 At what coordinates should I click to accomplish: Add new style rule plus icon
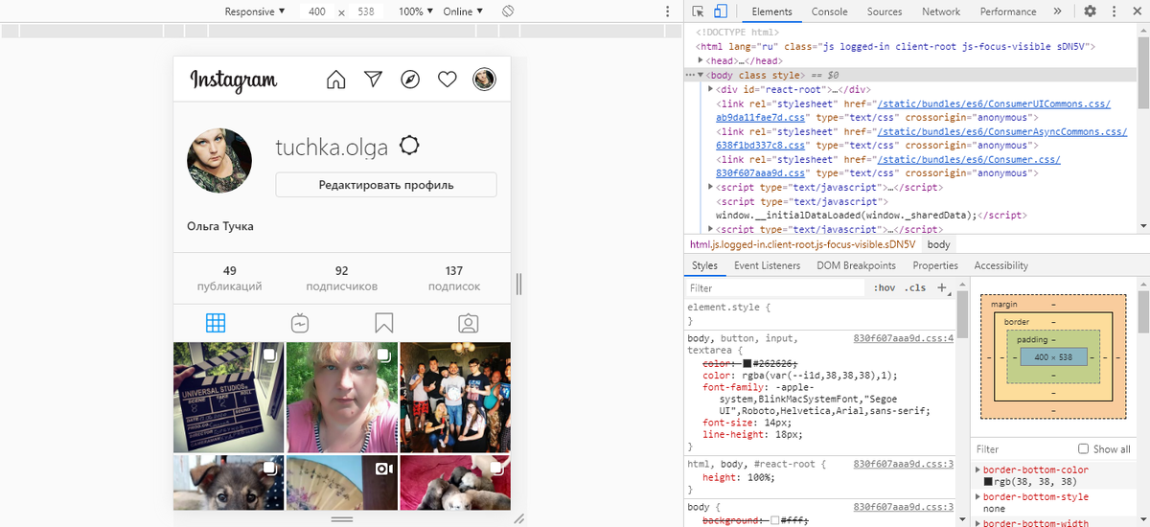point(942,287)
